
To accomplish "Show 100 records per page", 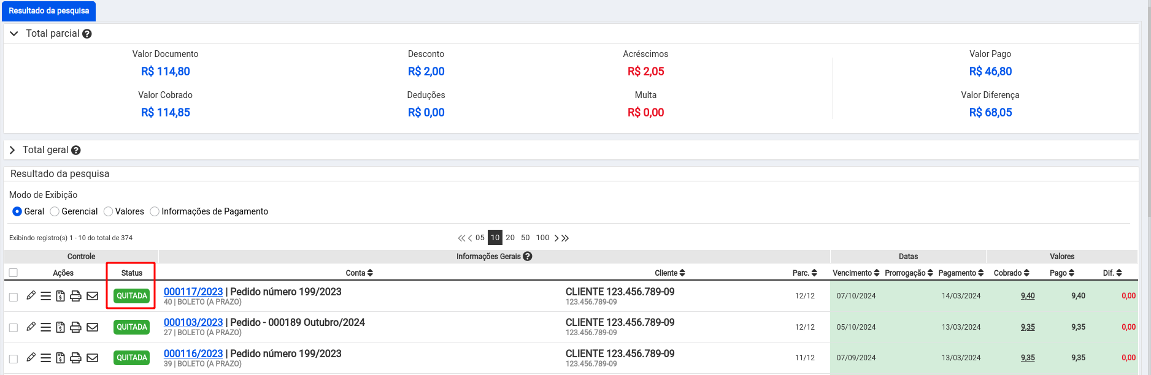I will tap(543, 238).
